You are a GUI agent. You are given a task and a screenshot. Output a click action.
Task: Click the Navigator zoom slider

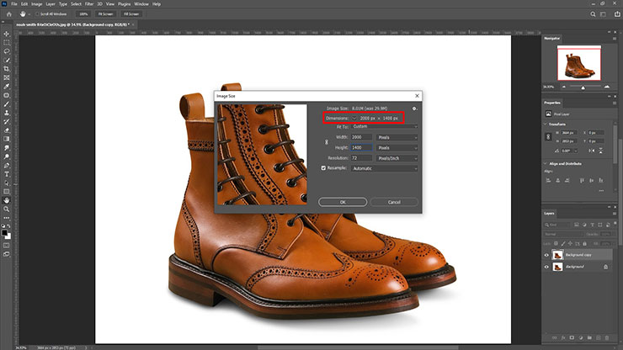tap(583, 87)
